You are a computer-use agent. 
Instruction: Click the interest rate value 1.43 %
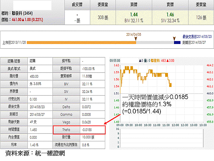click(x=34, y=145)
